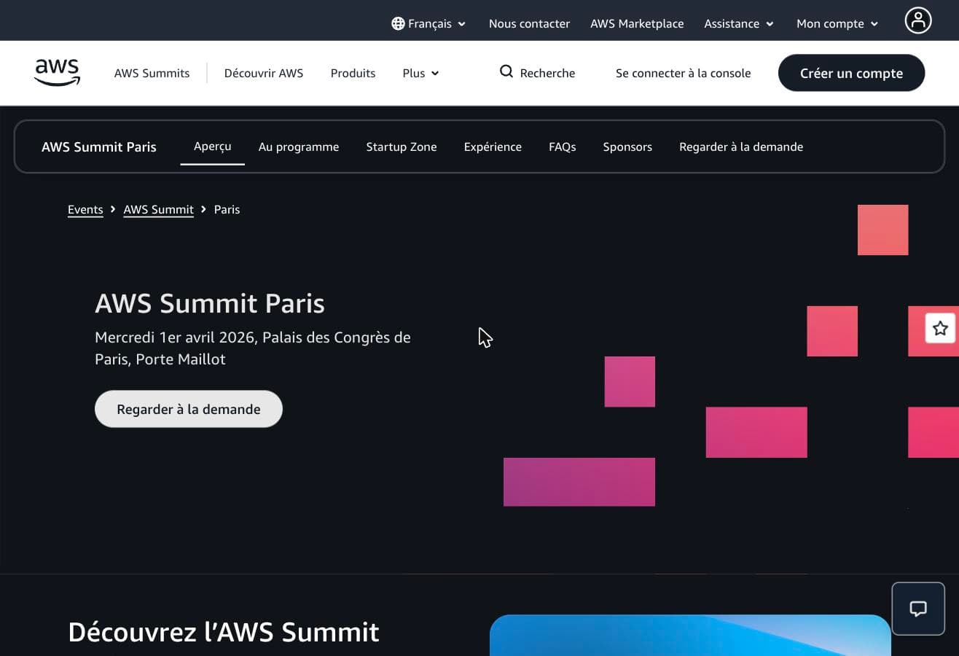Switch to FAQs tab
The height and width of the screenshot is (656, 959).
(x=563, y=147)
